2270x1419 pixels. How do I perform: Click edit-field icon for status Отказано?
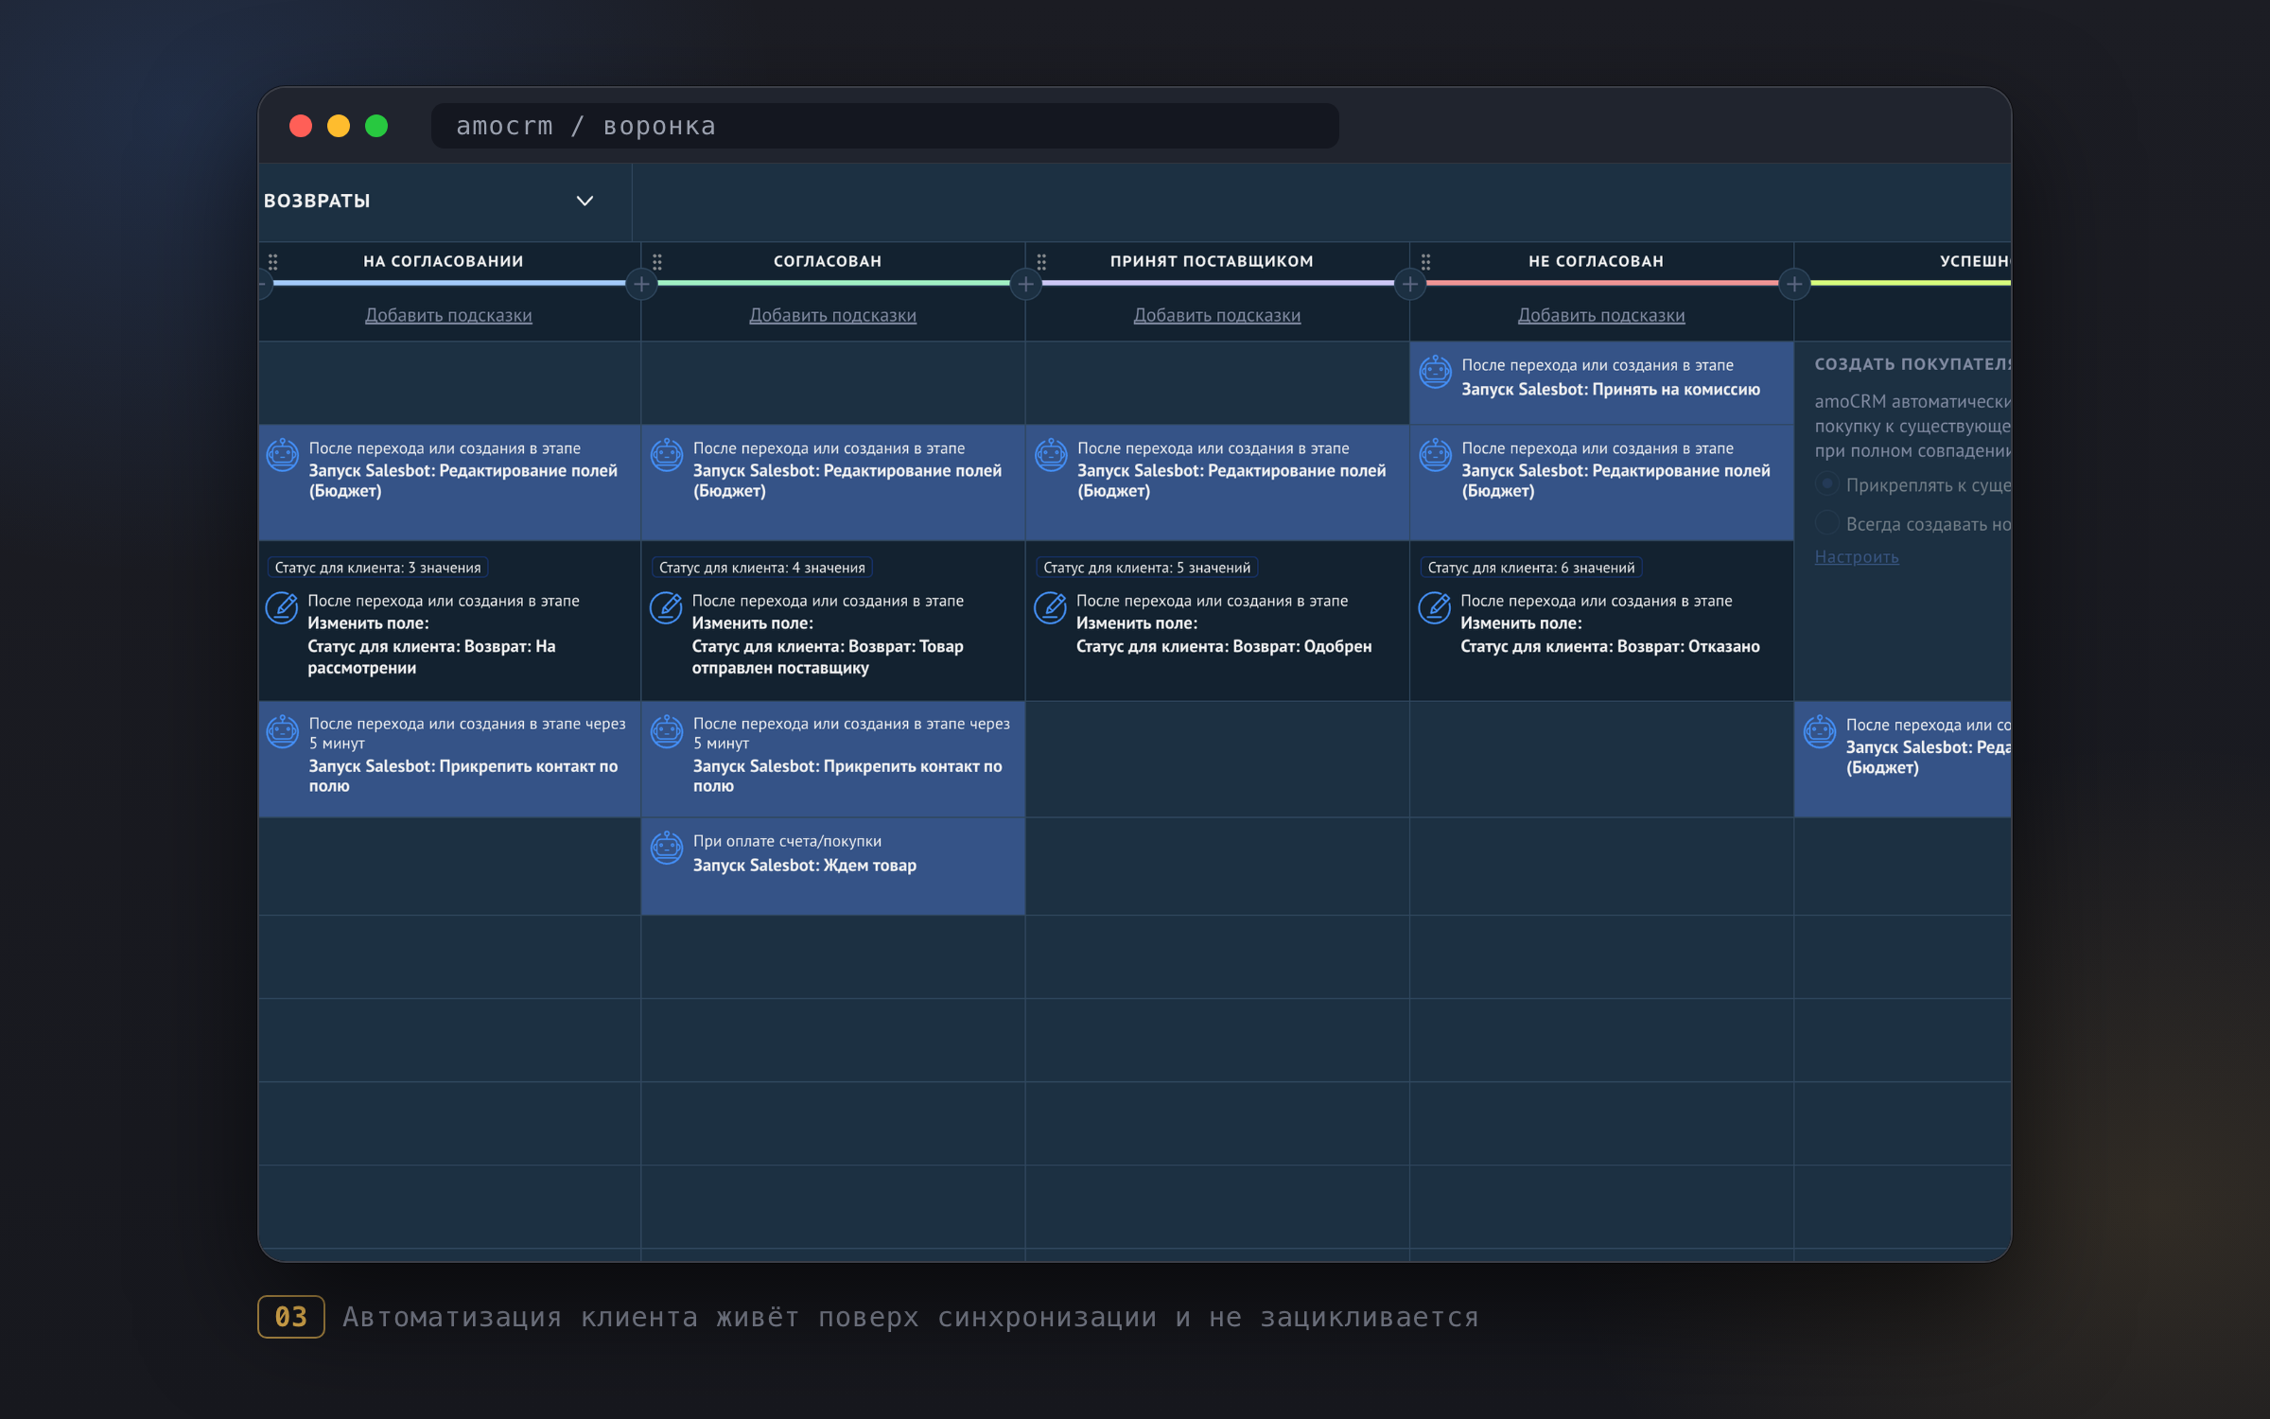1435,607
